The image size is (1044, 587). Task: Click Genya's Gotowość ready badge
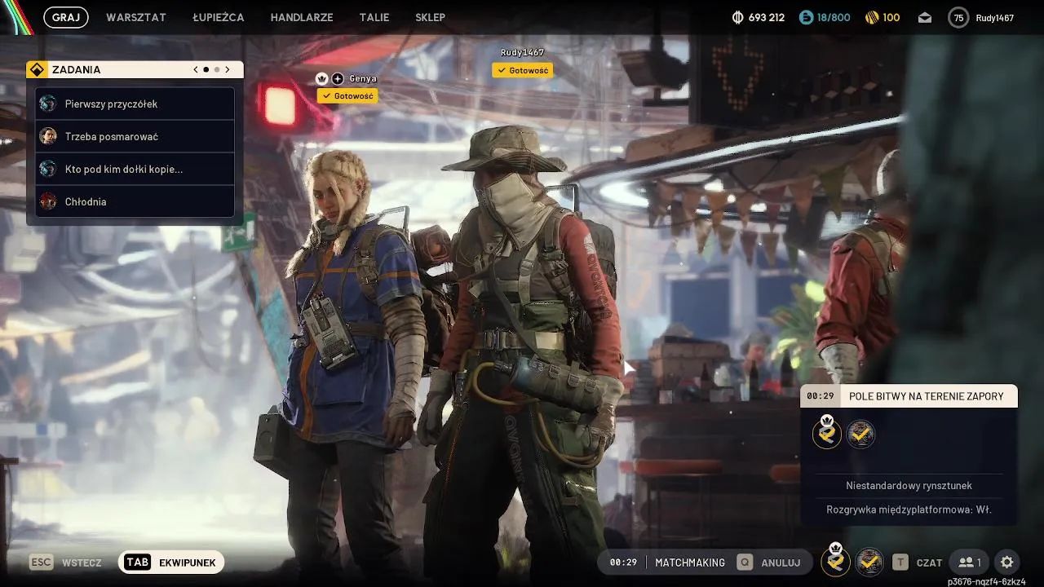click(347, 95)
